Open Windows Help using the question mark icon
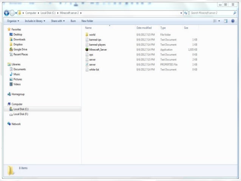This screenshot has width=241, height=181. click(233, 21)
